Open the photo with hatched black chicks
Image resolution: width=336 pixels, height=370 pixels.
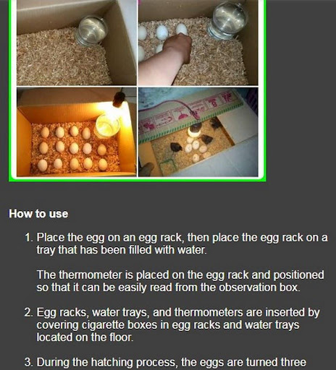pyautogui.click(x=198, y=132)
